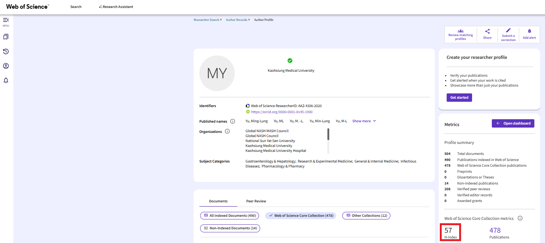
Task: Click the 208 Verified peer reviews row
Action: pyautogui.click(x=467, y=189)
